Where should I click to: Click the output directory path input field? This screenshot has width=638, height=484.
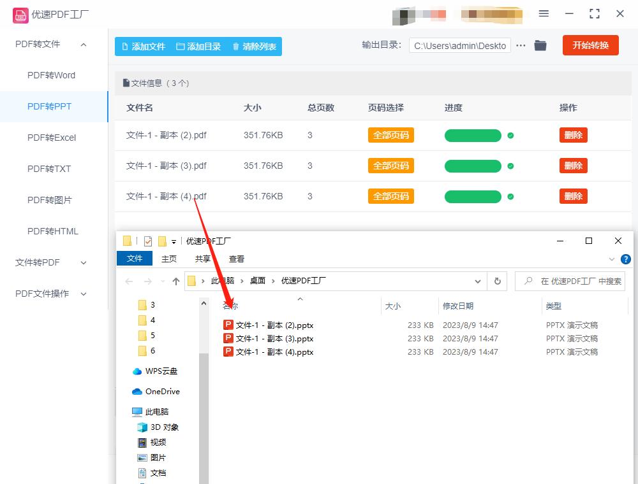[x=459, y=45]
